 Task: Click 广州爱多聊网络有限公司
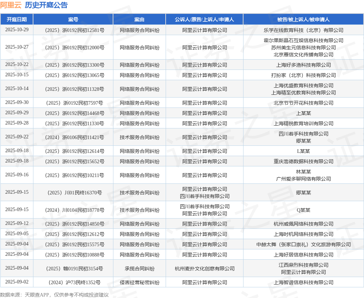pos(304,179)
